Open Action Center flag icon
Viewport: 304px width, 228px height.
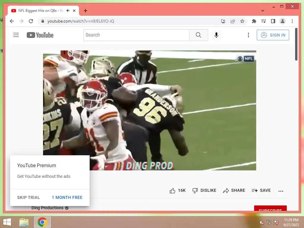pyautogui.click(x=276, y=222)
